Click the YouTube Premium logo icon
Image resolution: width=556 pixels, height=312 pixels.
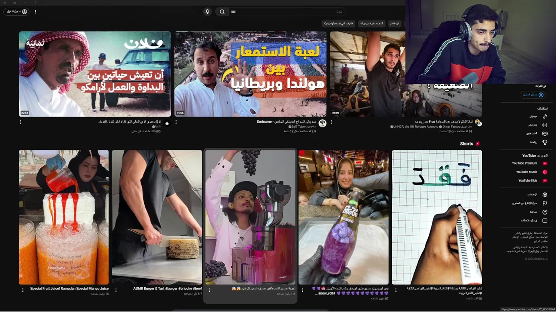tap(545, 163)
